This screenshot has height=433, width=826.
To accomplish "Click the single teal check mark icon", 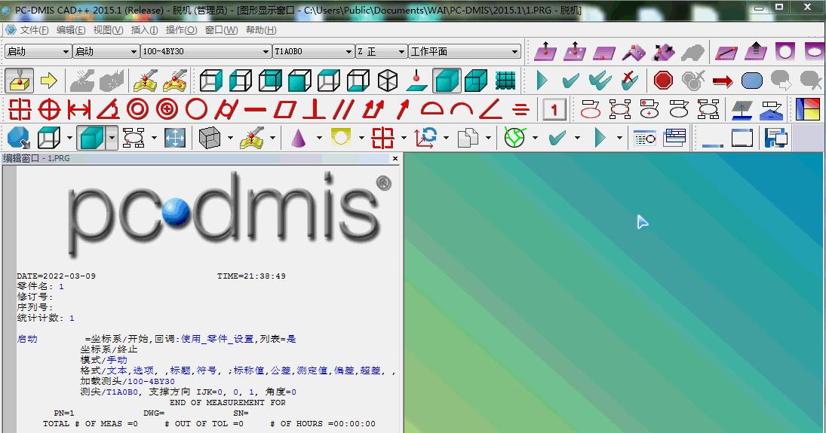I will point(571,81).
